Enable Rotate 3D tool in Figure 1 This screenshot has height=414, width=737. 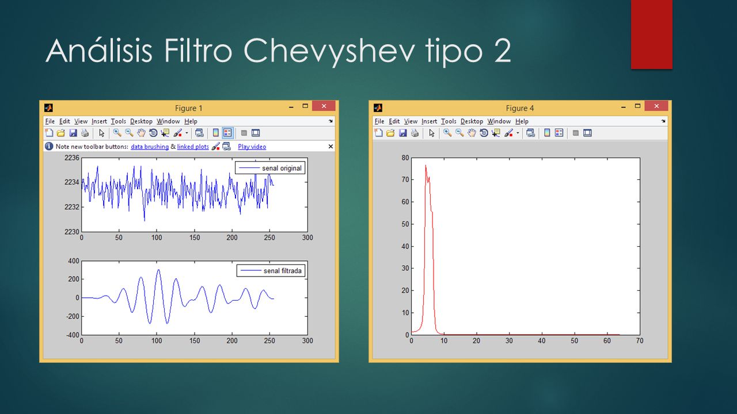[153, 133]
